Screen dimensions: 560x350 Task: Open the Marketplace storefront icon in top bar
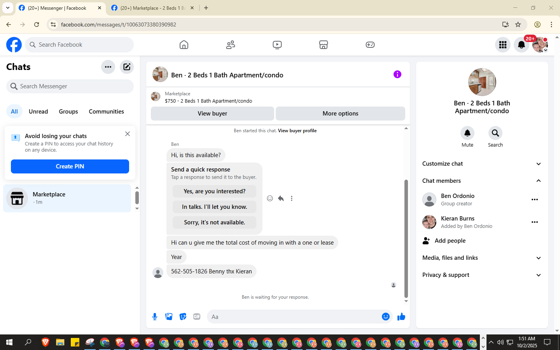click(324, 45)
